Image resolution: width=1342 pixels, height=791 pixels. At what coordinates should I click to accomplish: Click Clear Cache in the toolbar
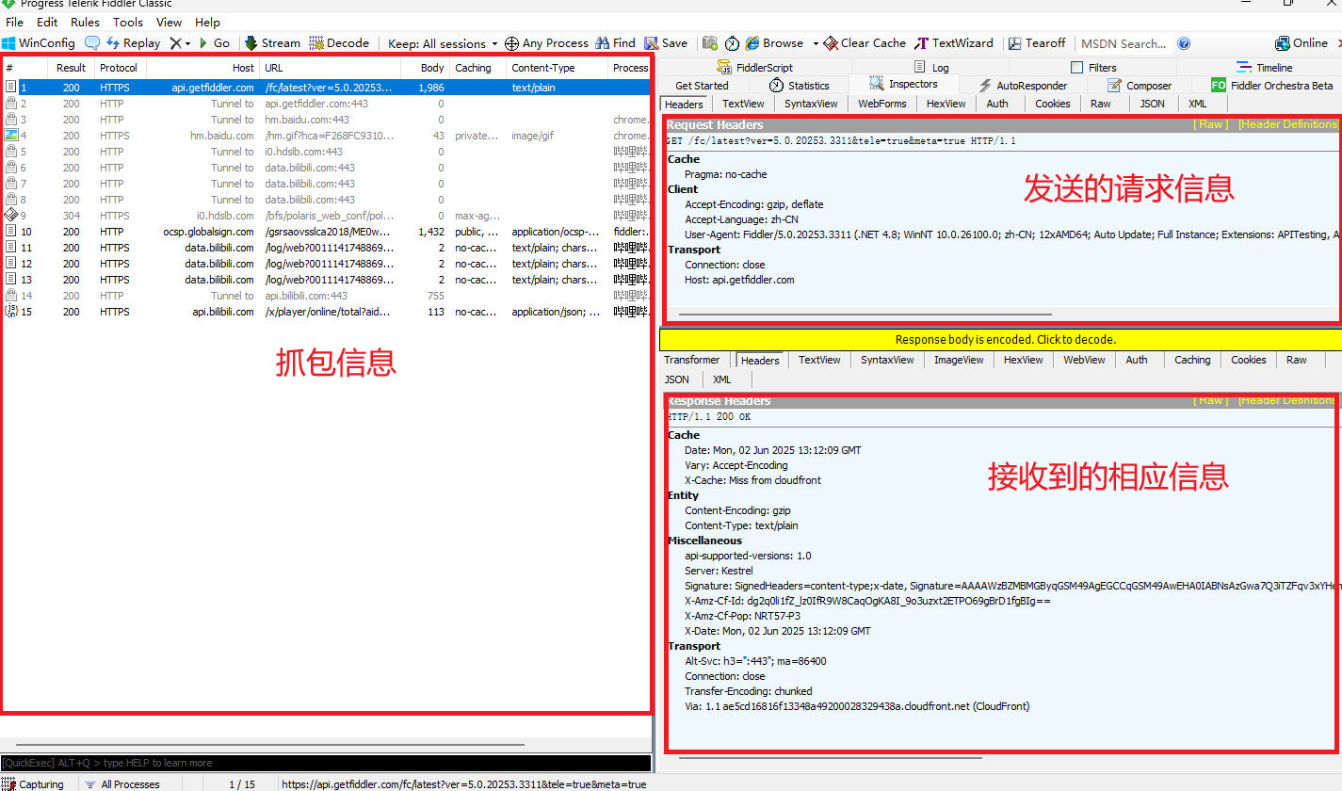(865, 43)
